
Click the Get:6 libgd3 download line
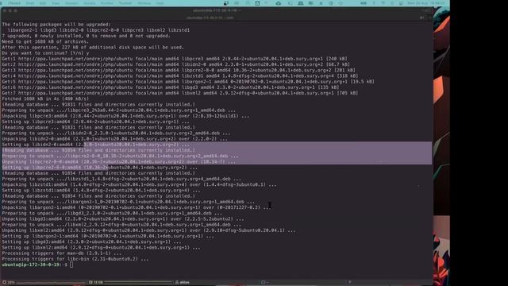171,87
